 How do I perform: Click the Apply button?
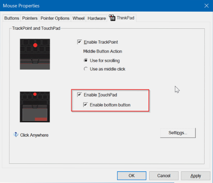(196, 176)
